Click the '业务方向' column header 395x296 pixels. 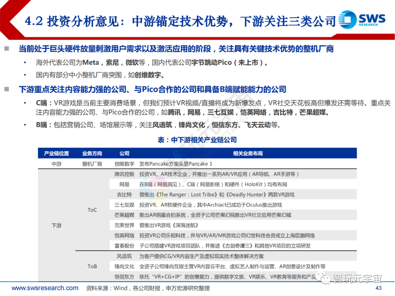(92, 153)
